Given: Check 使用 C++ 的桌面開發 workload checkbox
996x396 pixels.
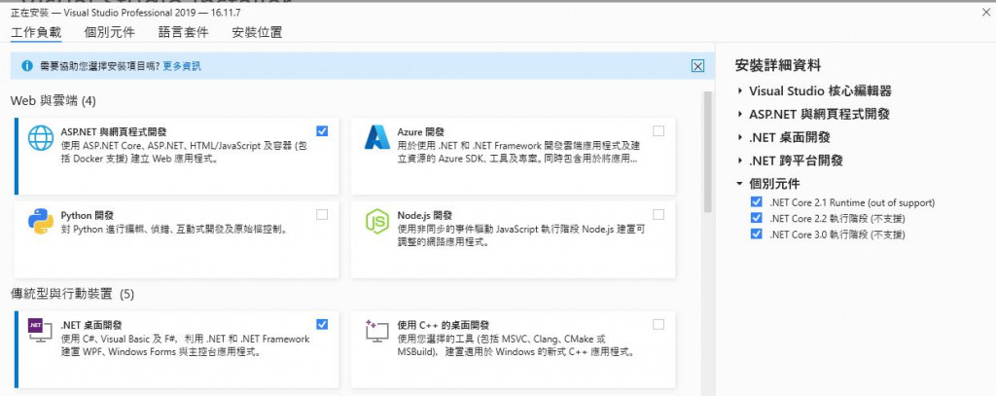Looking at the screenshot, I should 658,324.
